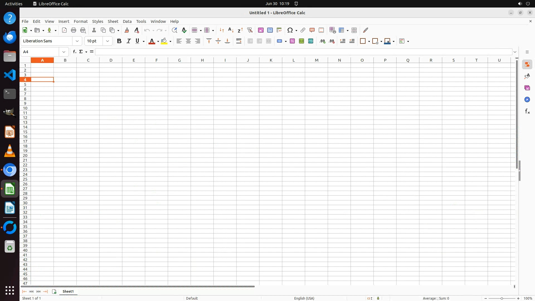535x301 pixels.
Task: Open the Navigator sidebar panel
Action: [x=527, y=100]
